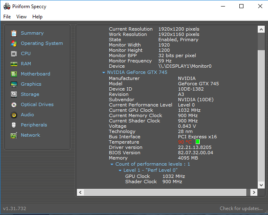Select the Device ID 10DE-1382 value
The image size is (268, 215).
(x=191, y=89)
